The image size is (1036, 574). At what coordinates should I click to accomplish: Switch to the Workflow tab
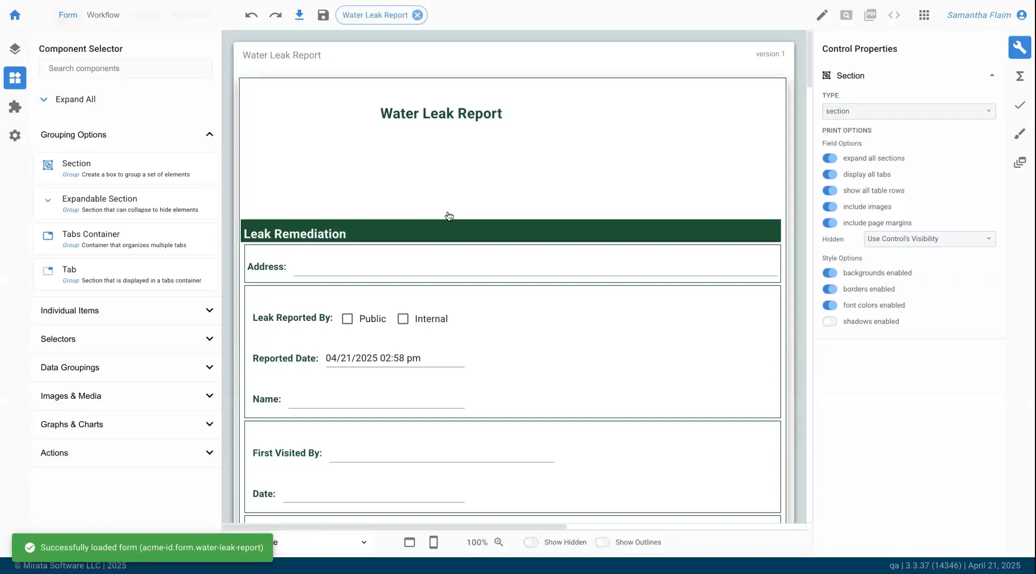pyautogui.click(x=103, y=15)
